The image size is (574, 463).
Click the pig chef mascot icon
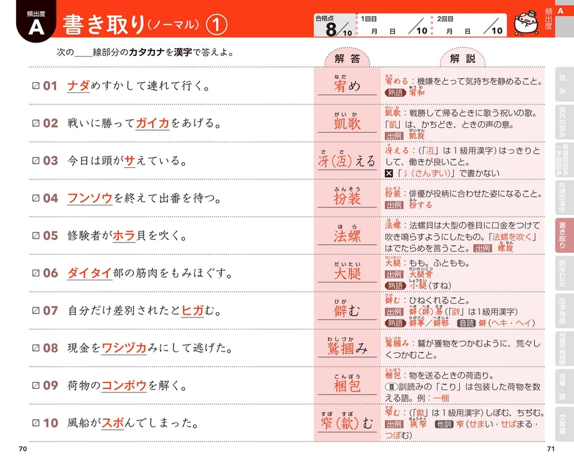pos(525,23)
